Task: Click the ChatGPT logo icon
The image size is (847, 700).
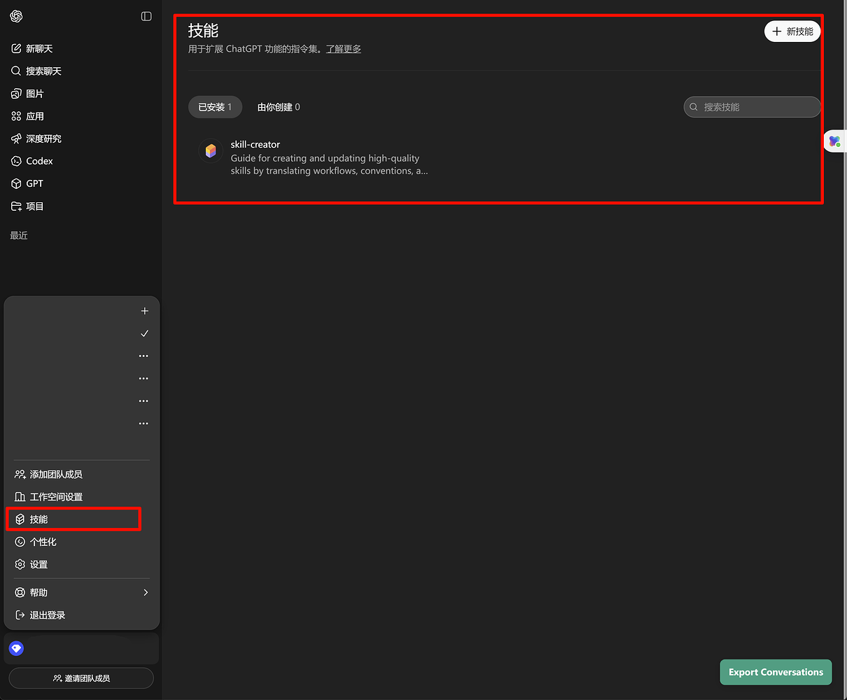Action: [x=17, y=16]
